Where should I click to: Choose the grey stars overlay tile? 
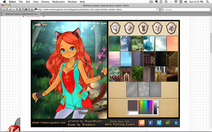pyautogui.click(x=143, y=89)
